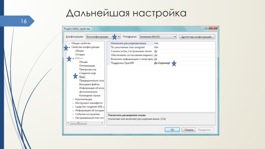Expand the Компоновщик tree node
This screenshot has width=265, height=149.
[72, 99]
